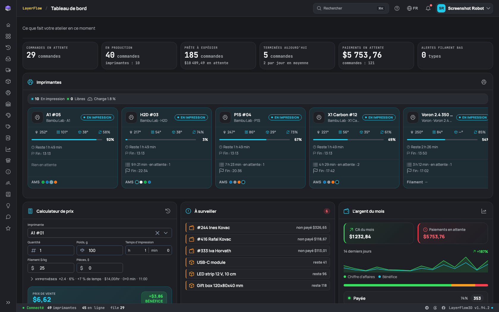Click the Rechercher search box
This screenshot has width=499, height=312.
point(351,8)
